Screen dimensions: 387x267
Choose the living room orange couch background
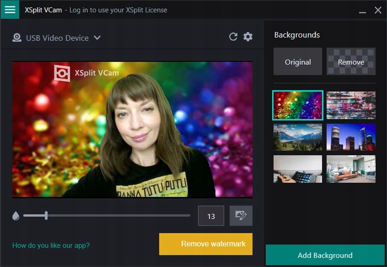(x=351, y=169)
